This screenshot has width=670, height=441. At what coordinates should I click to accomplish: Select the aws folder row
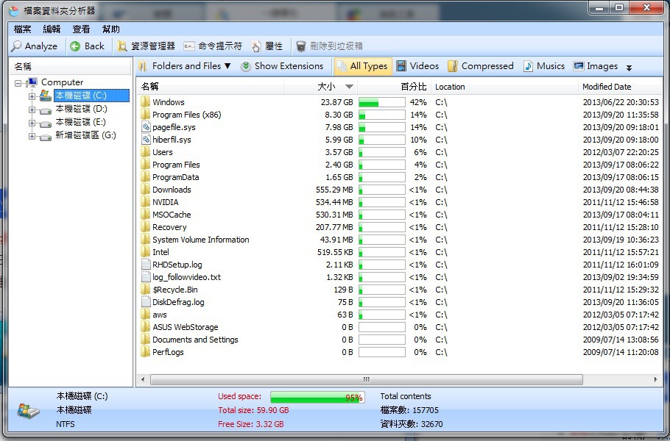pos(159,315)
